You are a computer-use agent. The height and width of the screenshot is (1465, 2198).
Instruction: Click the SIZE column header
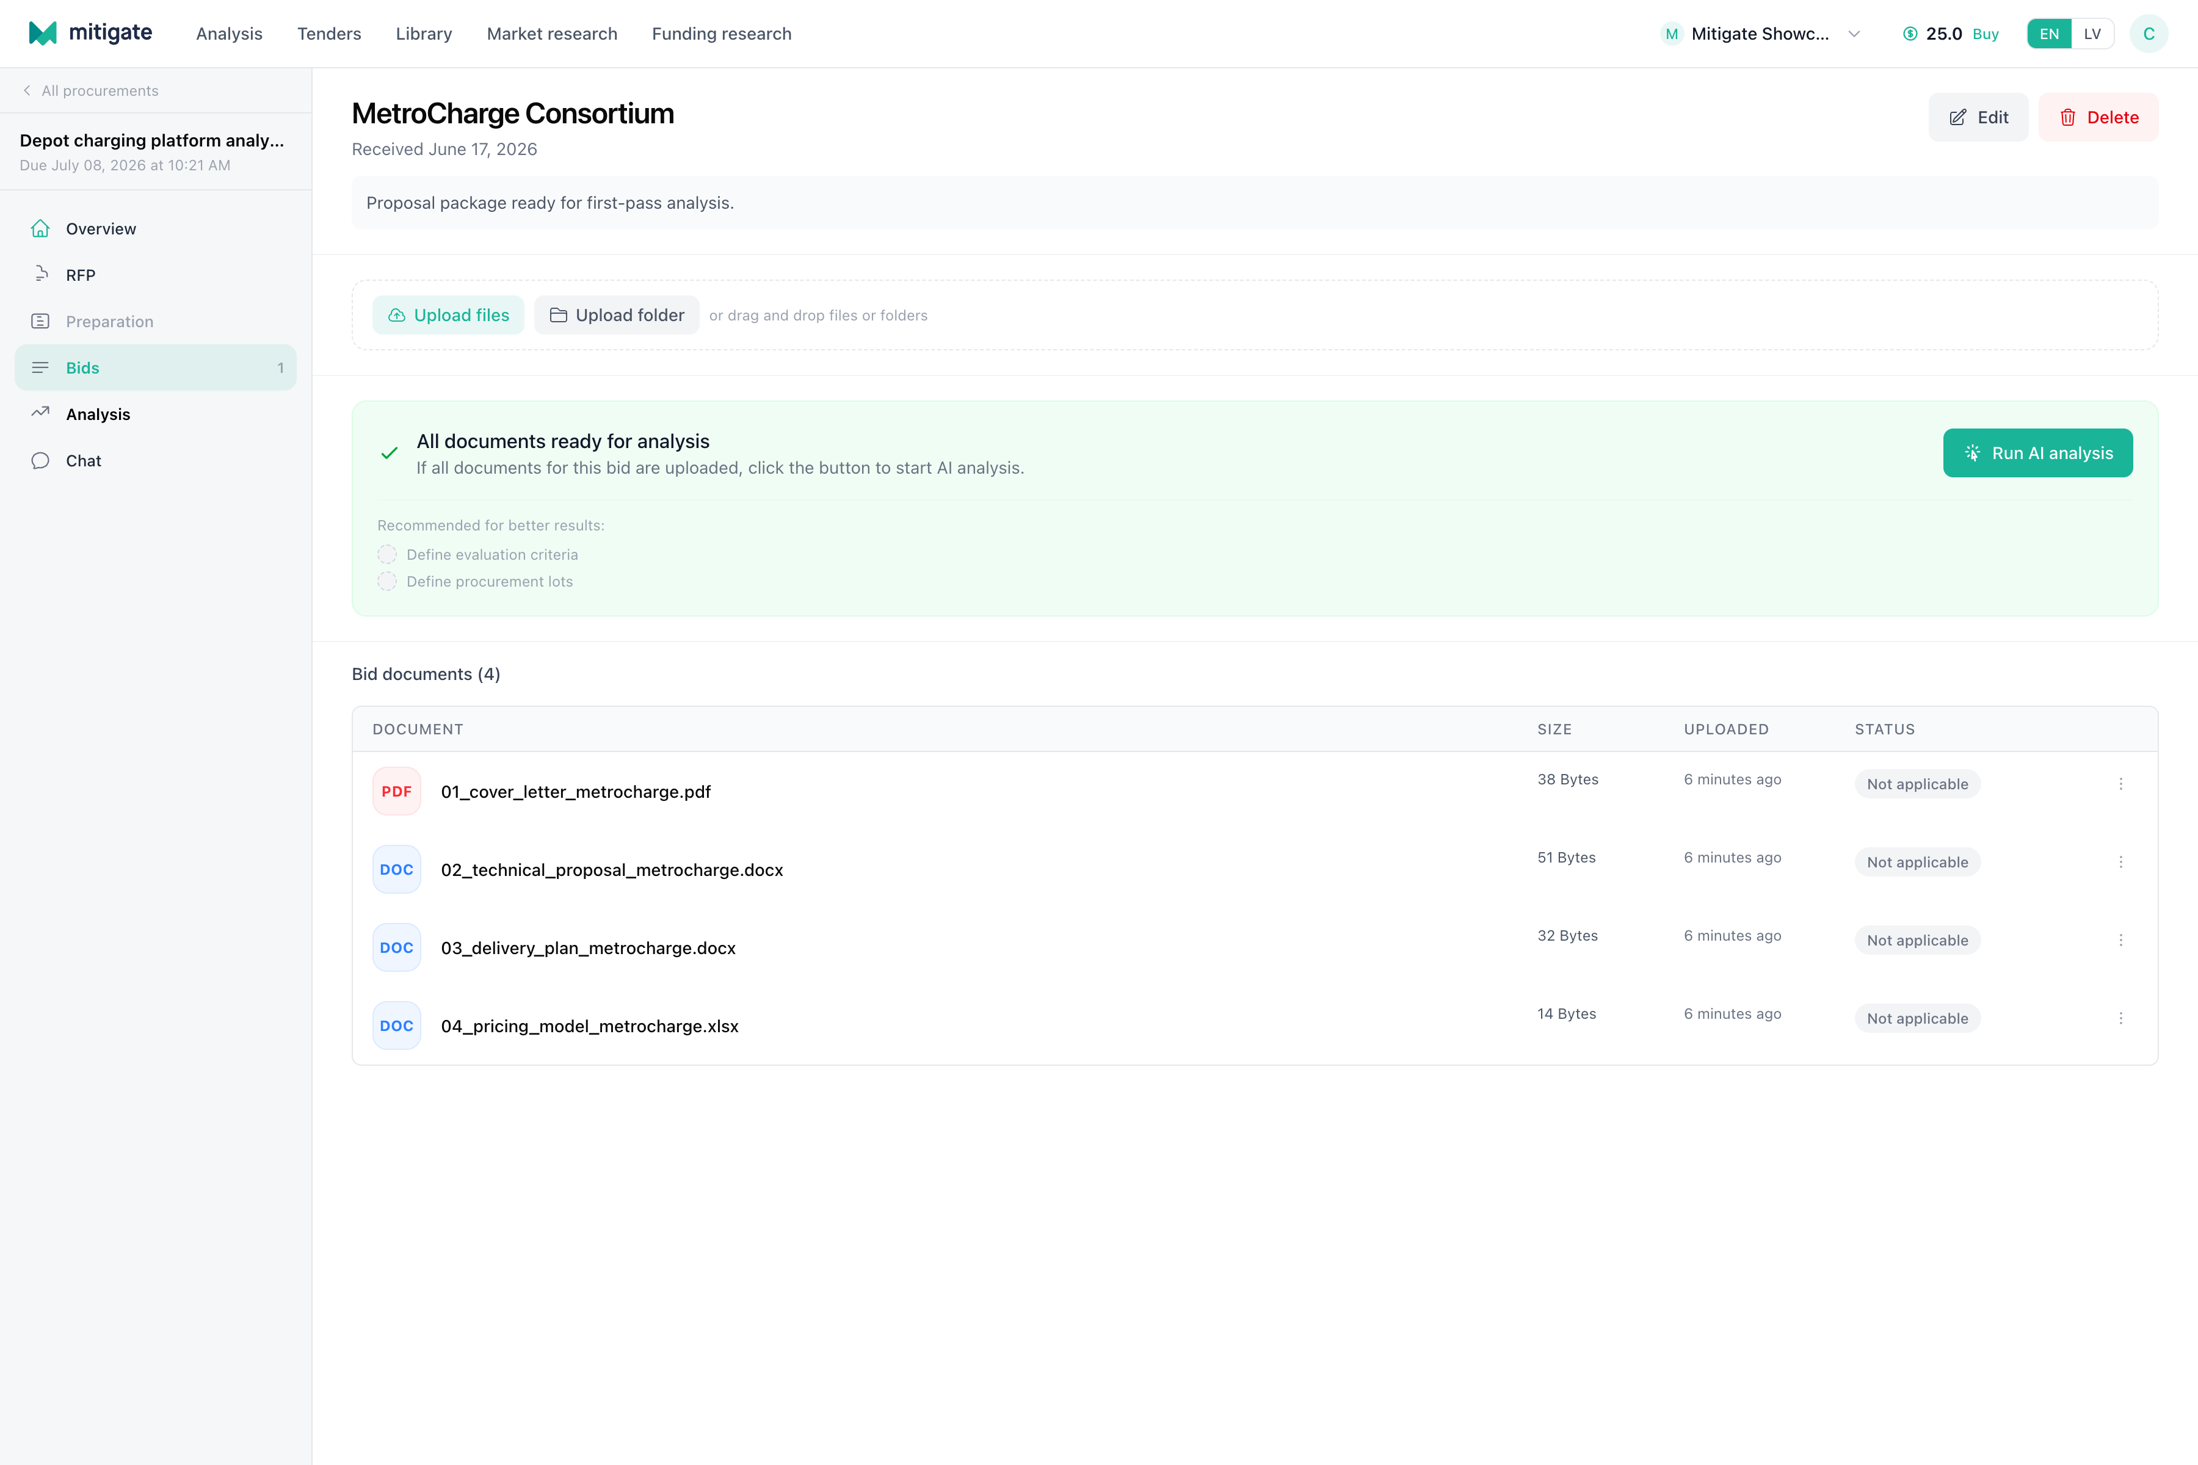pyautogui.click(x=1554, y=729)
